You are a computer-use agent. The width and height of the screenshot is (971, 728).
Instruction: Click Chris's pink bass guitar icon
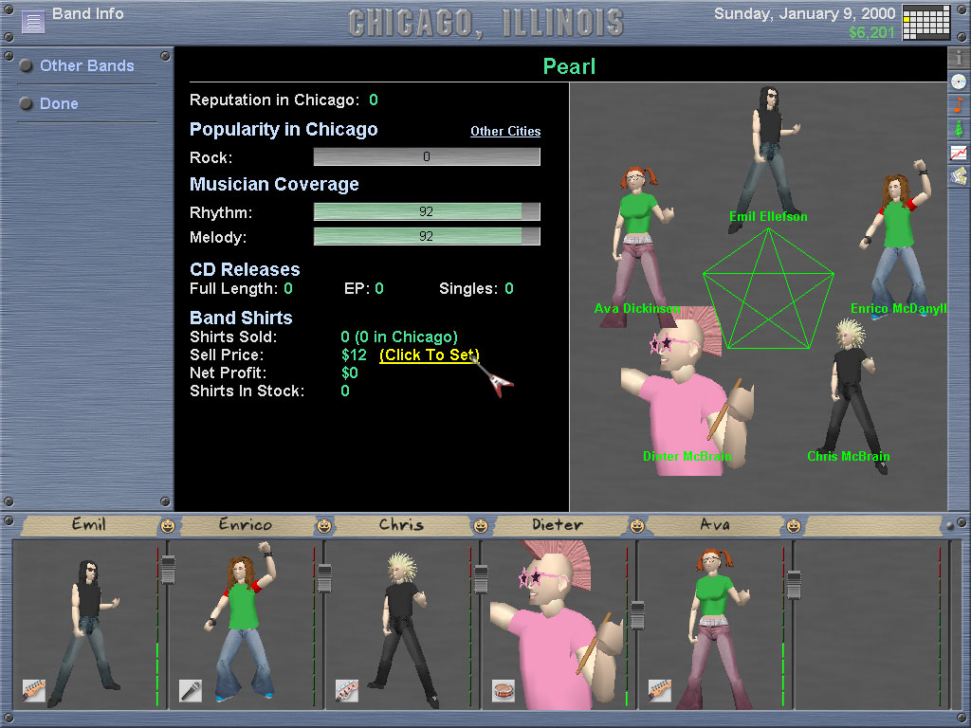click(x=346, y=690)
